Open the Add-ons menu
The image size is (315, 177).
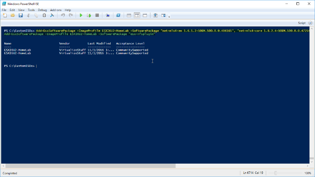56,10
